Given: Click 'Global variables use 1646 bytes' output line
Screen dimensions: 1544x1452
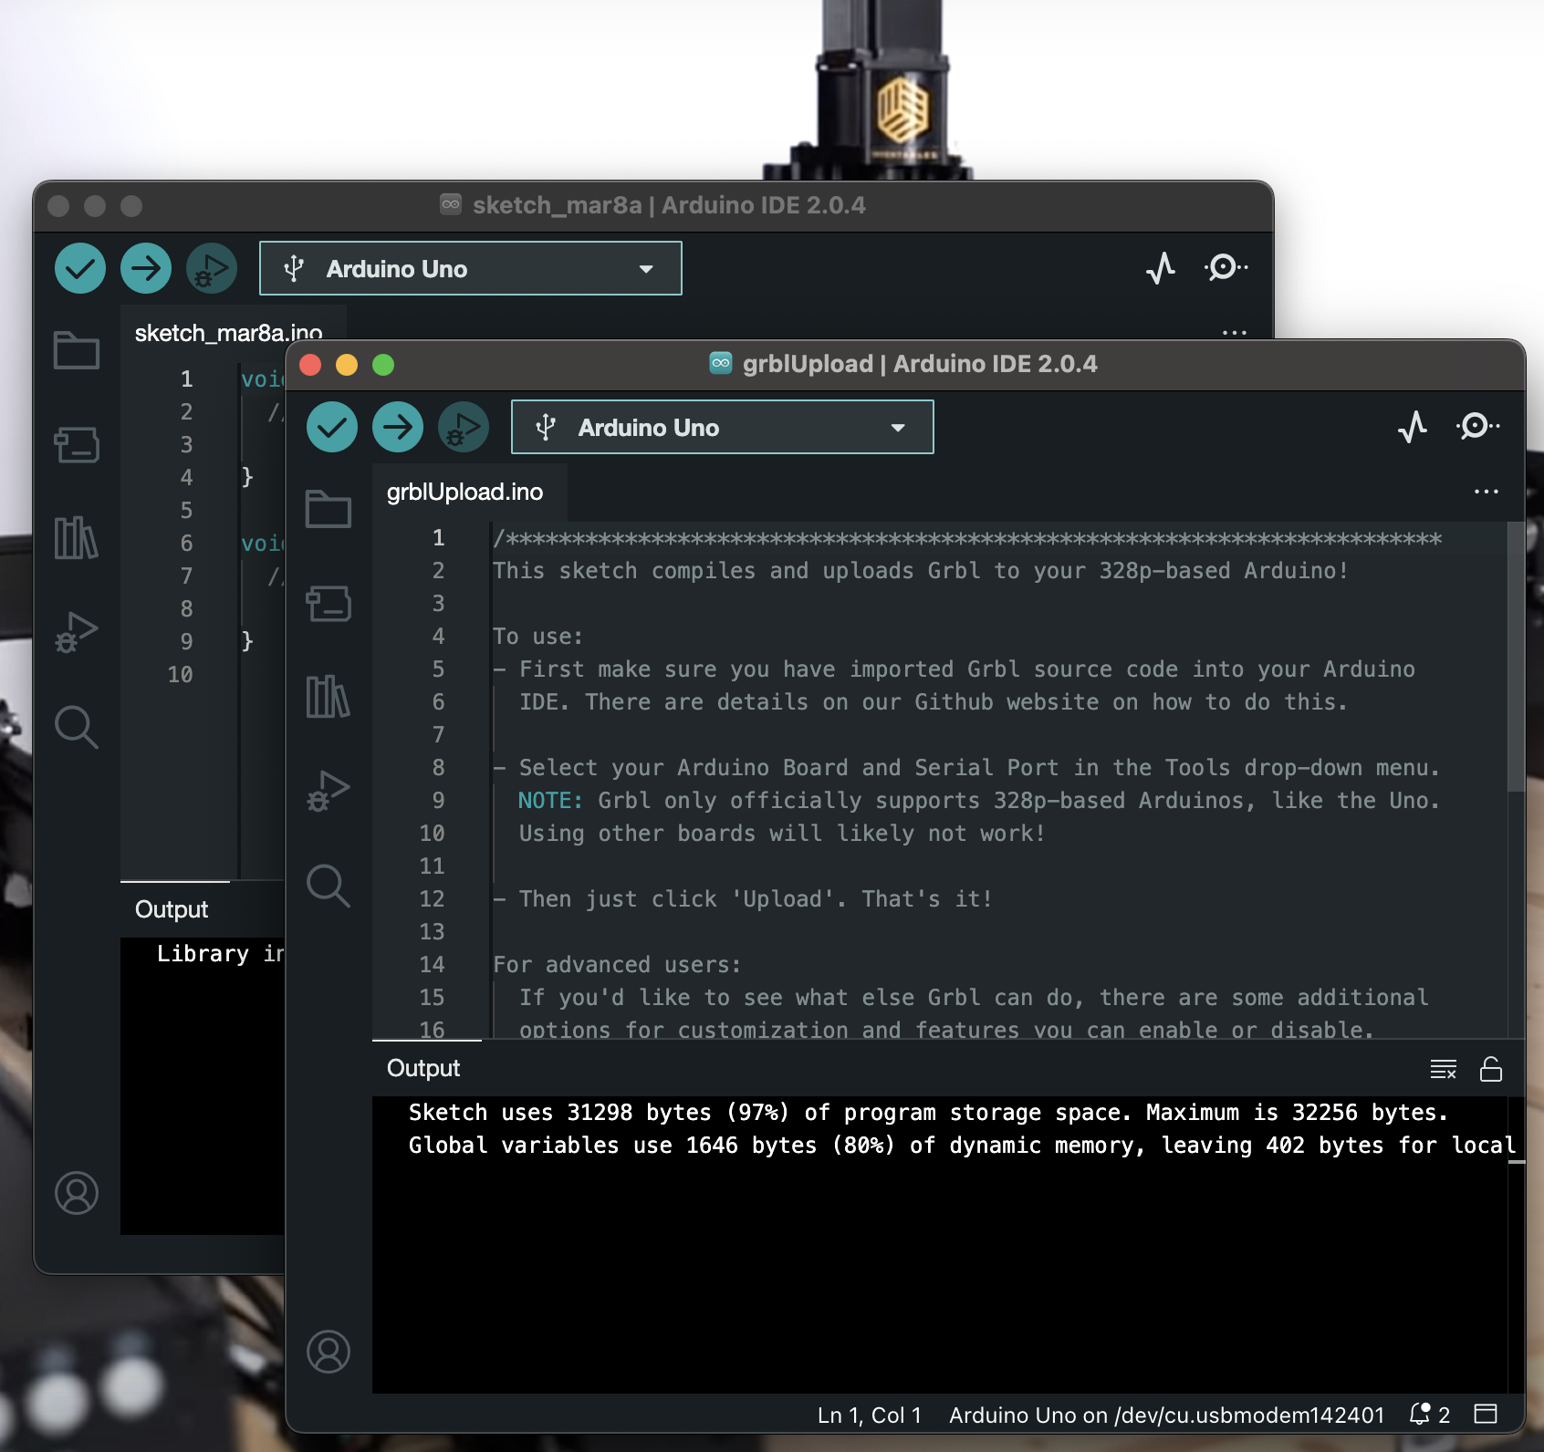Looking at the screenshot, I should (963, 1145).
